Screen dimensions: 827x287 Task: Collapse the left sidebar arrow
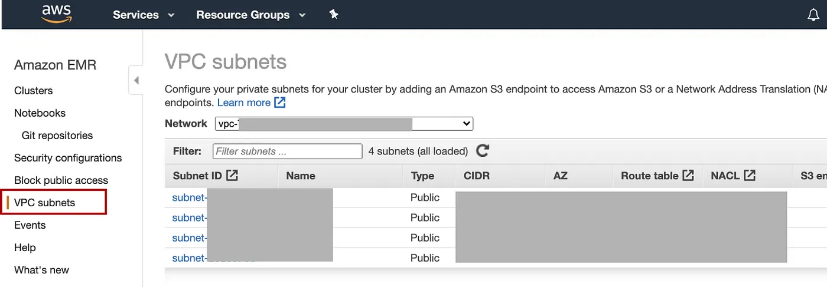click(x=136, y=80)
